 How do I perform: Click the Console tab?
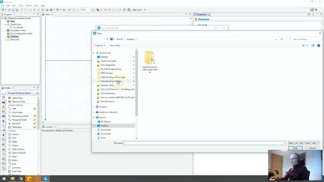pyautogui.click(x=49, y=127)
